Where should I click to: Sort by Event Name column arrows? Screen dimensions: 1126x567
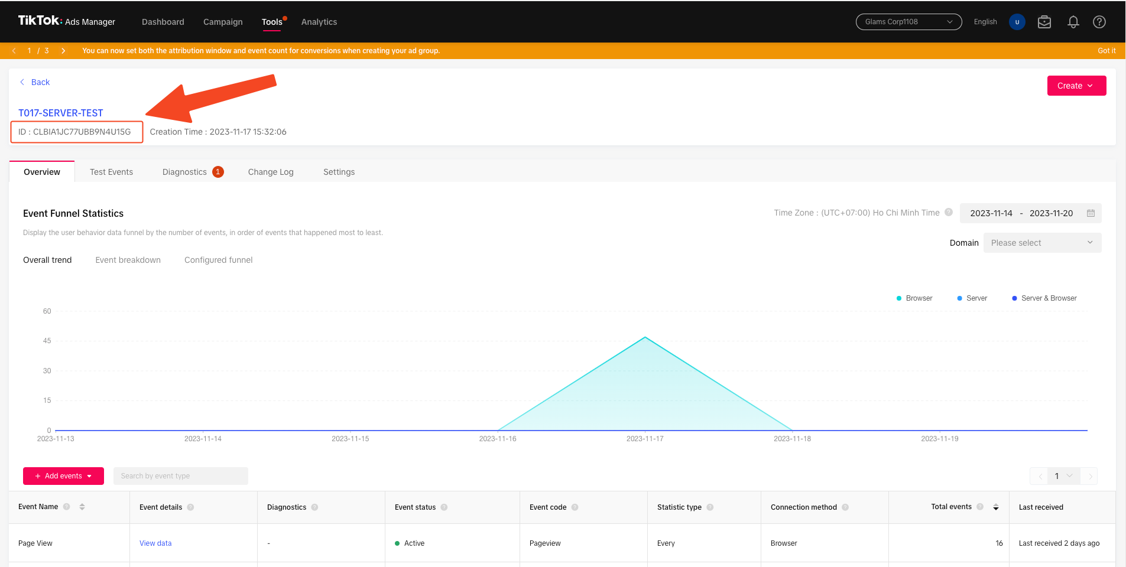coord(82,507)
